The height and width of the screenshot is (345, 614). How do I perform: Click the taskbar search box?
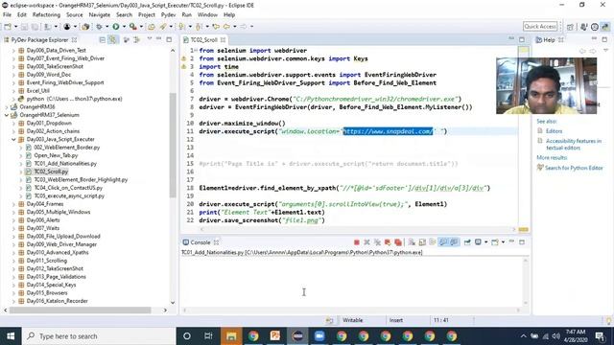[x=99, y=336]
